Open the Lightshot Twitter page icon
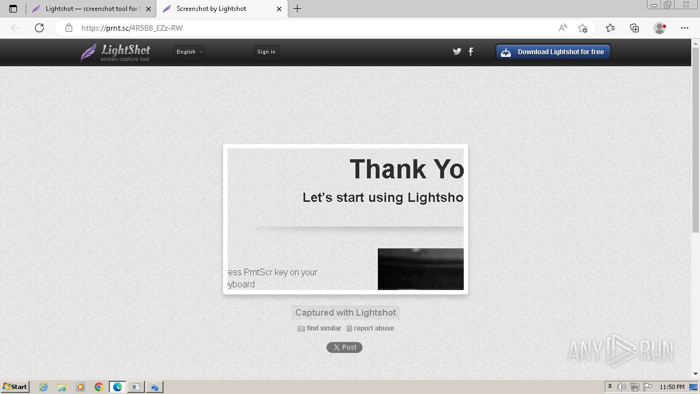The image size is (700, 394). pos(457,51)
